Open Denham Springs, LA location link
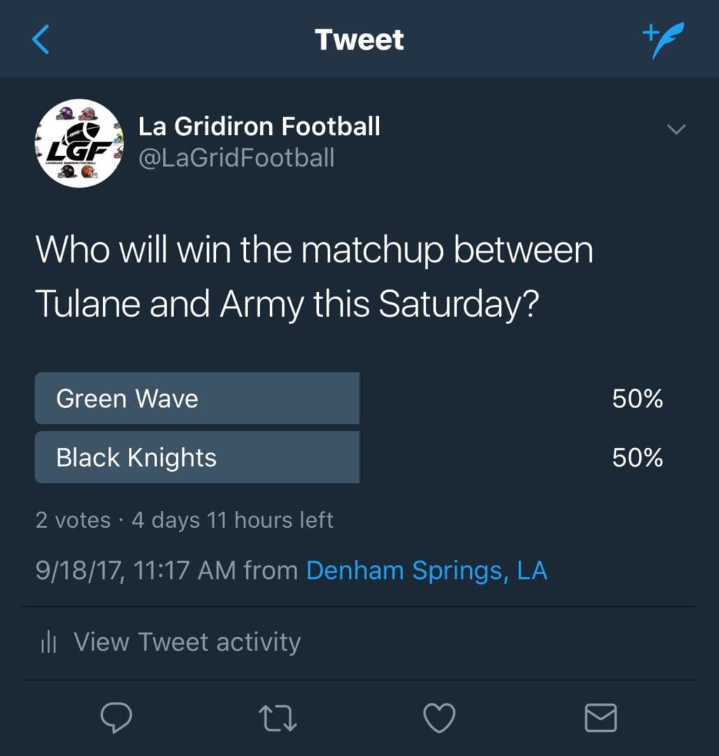Viewport: 719px width, 756px height. coord(427,570)
